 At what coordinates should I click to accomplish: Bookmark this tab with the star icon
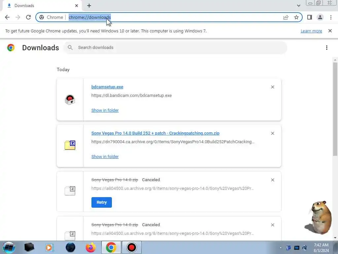(296, 17)
